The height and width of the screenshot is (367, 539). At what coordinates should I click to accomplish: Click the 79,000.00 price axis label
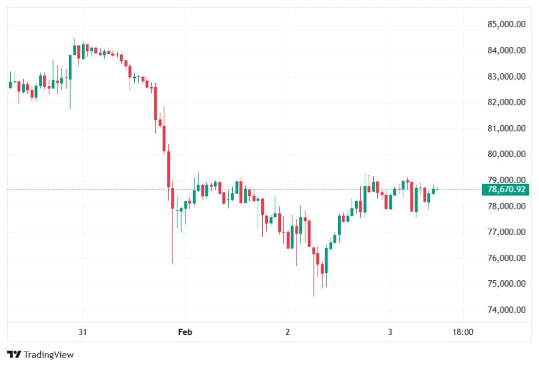point(506,180)
